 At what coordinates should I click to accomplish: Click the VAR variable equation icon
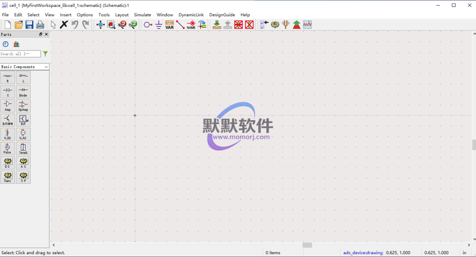tap(170, 25)
